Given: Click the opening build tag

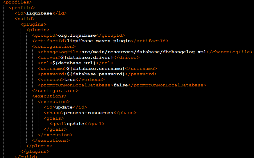Looking at the screenshot, I should (25, 19).
